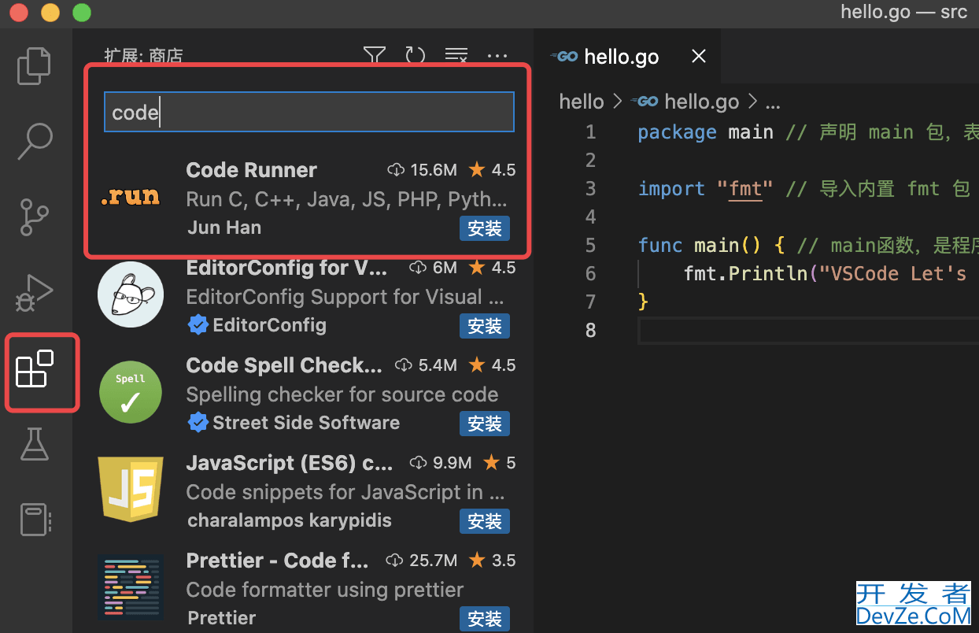Click Prettier 25.7M download count
979x633 pixels.
[421, 561]
